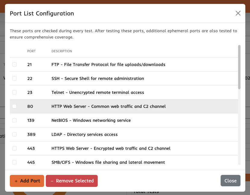250x195 pixels.
Task: Close the Port List Configuration dialog with X
Action: pos(238,13)
